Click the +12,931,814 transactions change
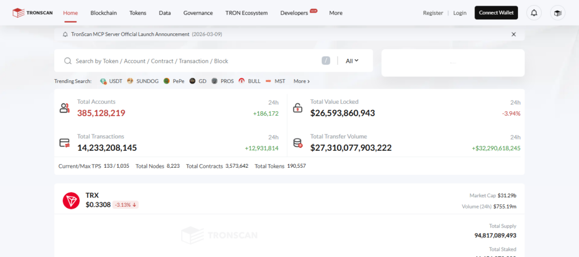The image size is (579, 257). [262, 148]
